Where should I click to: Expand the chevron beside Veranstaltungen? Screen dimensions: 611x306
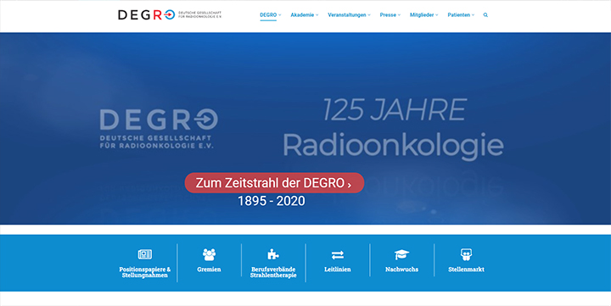coord(369,15)
